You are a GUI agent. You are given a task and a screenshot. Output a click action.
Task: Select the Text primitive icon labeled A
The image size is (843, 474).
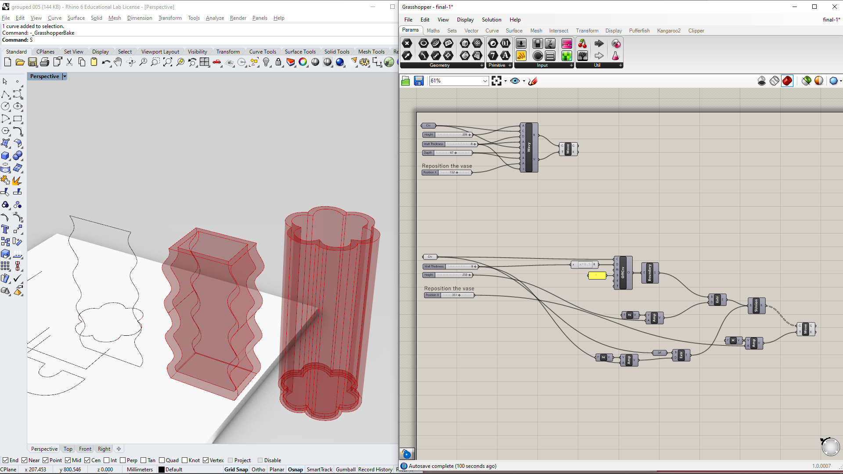(x=505, y=56)
